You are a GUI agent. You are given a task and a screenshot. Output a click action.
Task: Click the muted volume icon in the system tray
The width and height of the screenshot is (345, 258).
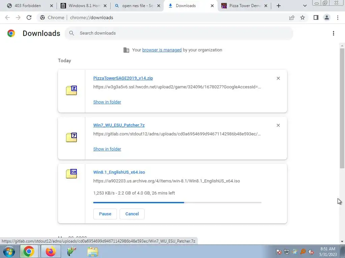click(311, 252)
